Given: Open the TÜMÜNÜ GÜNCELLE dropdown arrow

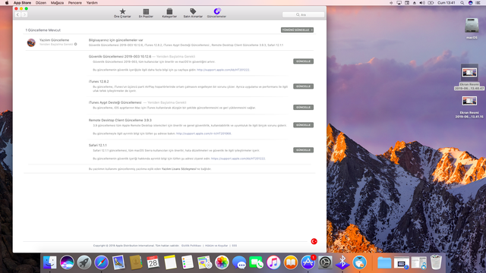Looking at the screenshot, I should pyautogui.click(x=311, y=30).
